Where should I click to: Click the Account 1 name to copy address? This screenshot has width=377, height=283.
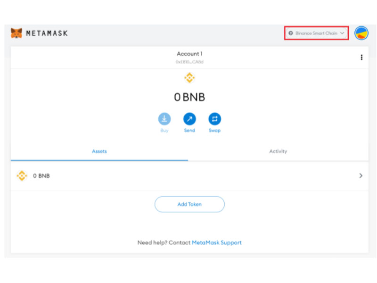[189, 54]
